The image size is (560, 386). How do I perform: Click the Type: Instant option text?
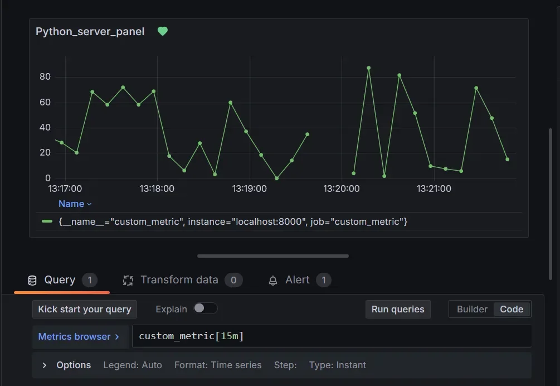(338, 365)
